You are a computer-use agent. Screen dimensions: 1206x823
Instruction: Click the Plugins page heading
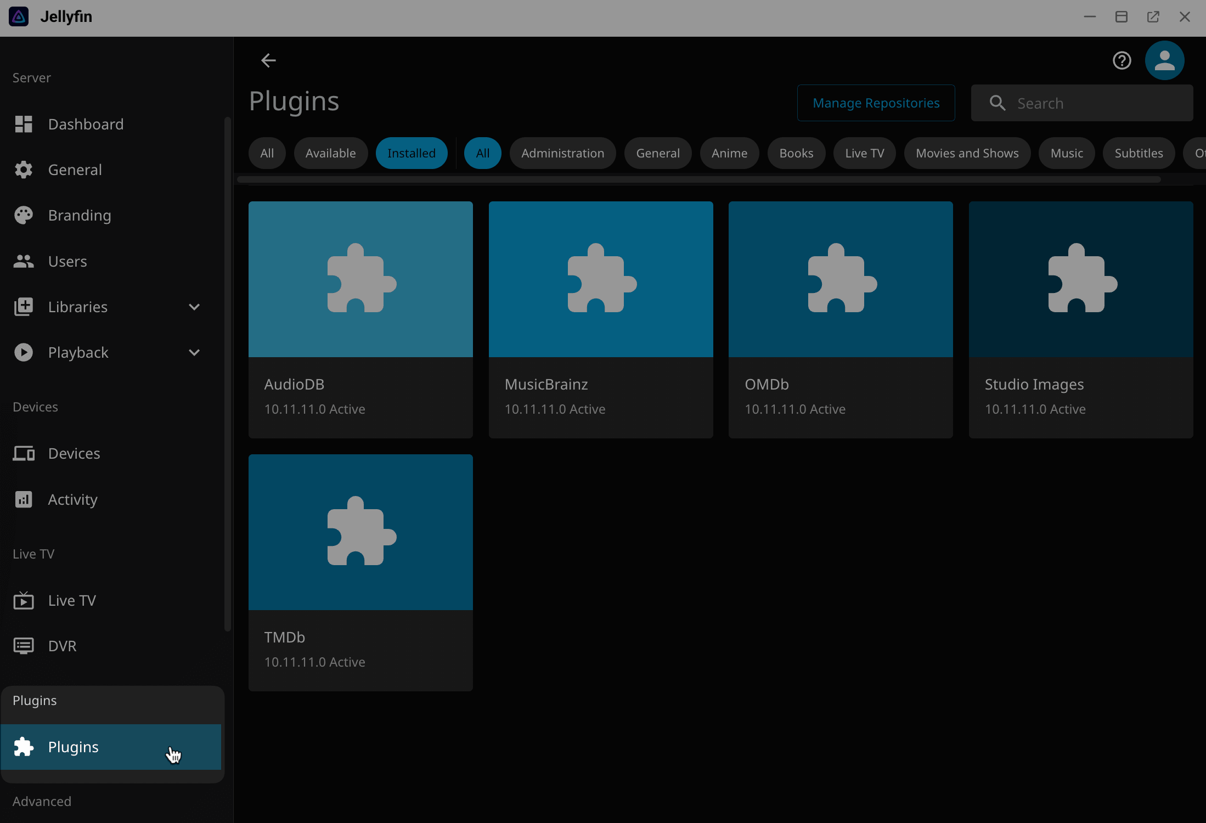coord(294,102)
